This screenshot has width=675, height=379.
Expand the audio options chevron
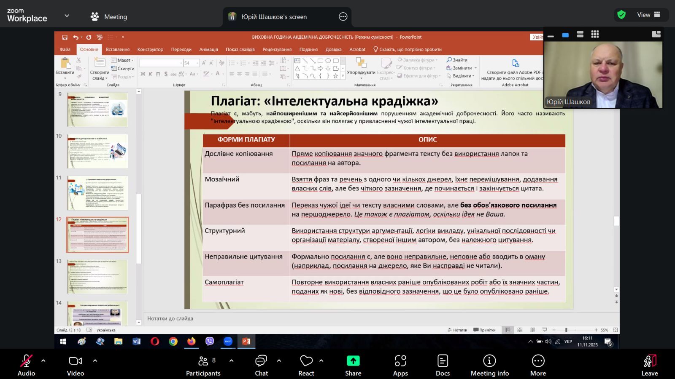point(43,360)
